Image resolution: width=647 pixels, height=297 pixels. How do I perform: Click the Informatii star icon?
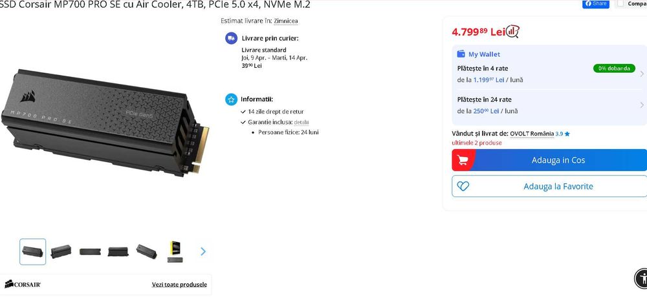pyautogui.click(x=231, y=99)
